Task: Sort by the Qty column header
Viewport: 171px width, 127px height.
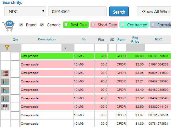Action: coord(15,39)
